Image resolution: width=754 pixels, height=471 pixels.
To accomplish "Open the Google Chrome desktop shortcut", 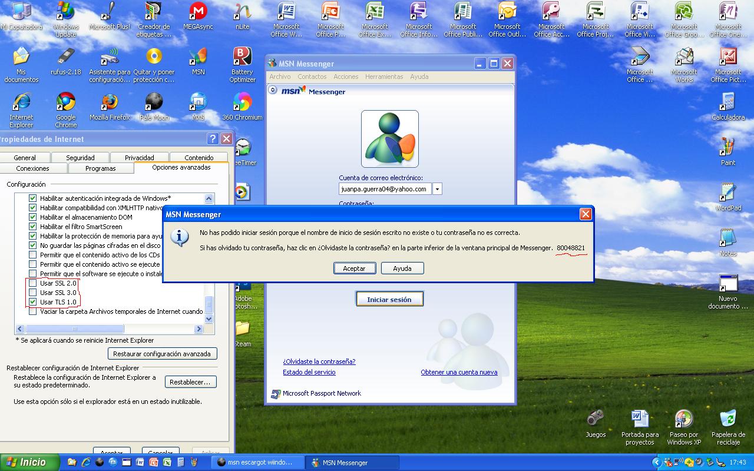I will pyautogui.click(x=66, y=110).
